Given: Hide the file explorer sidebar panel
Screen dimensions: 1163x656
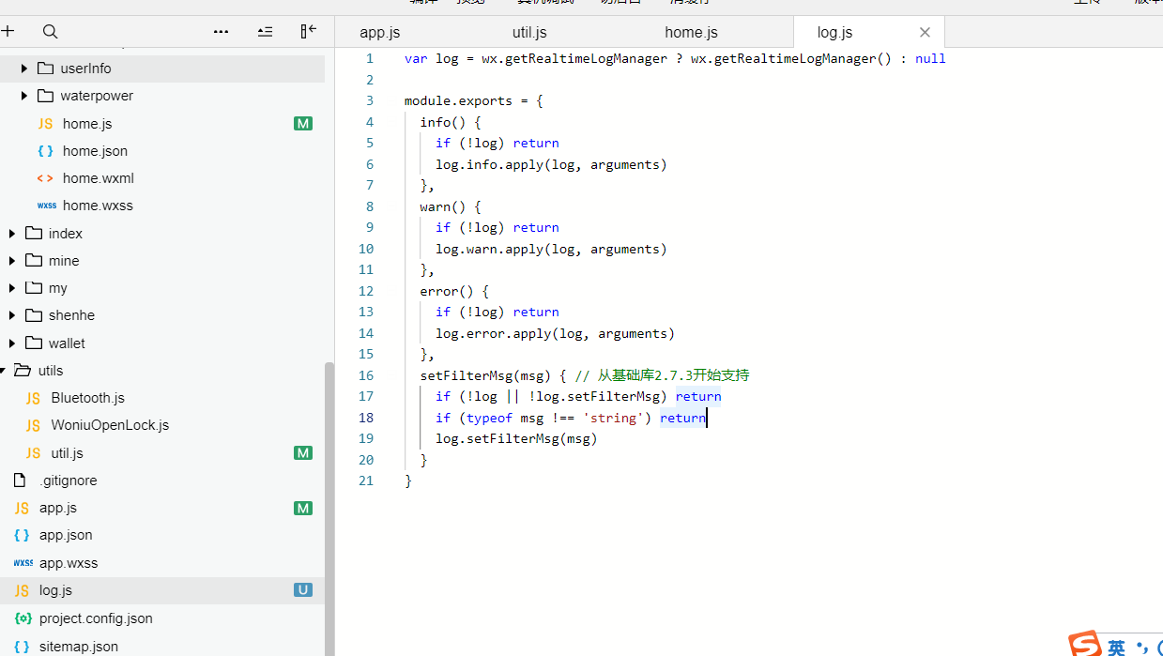Looking at the screenshot, I should (x=308, y=31).
